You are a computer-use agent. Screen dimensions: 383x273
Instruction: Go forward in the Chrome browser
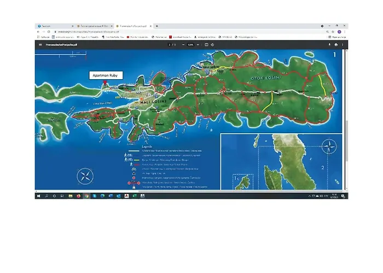coord(43,32)
